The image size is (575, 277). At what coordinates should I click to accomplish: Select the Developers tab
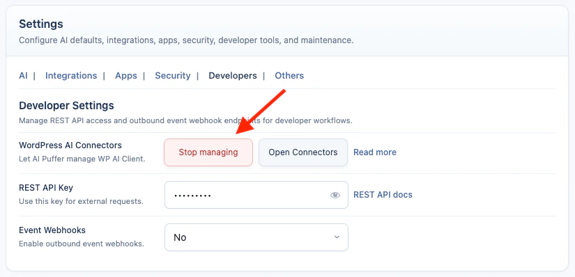[233, 75]
